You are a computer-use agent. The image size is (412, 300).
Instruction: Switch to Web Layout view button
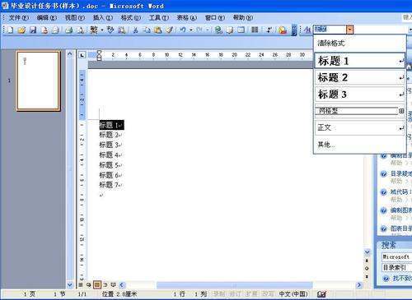[88, 285]
